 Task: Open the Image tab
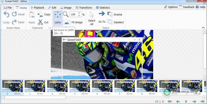click(66, 8)
